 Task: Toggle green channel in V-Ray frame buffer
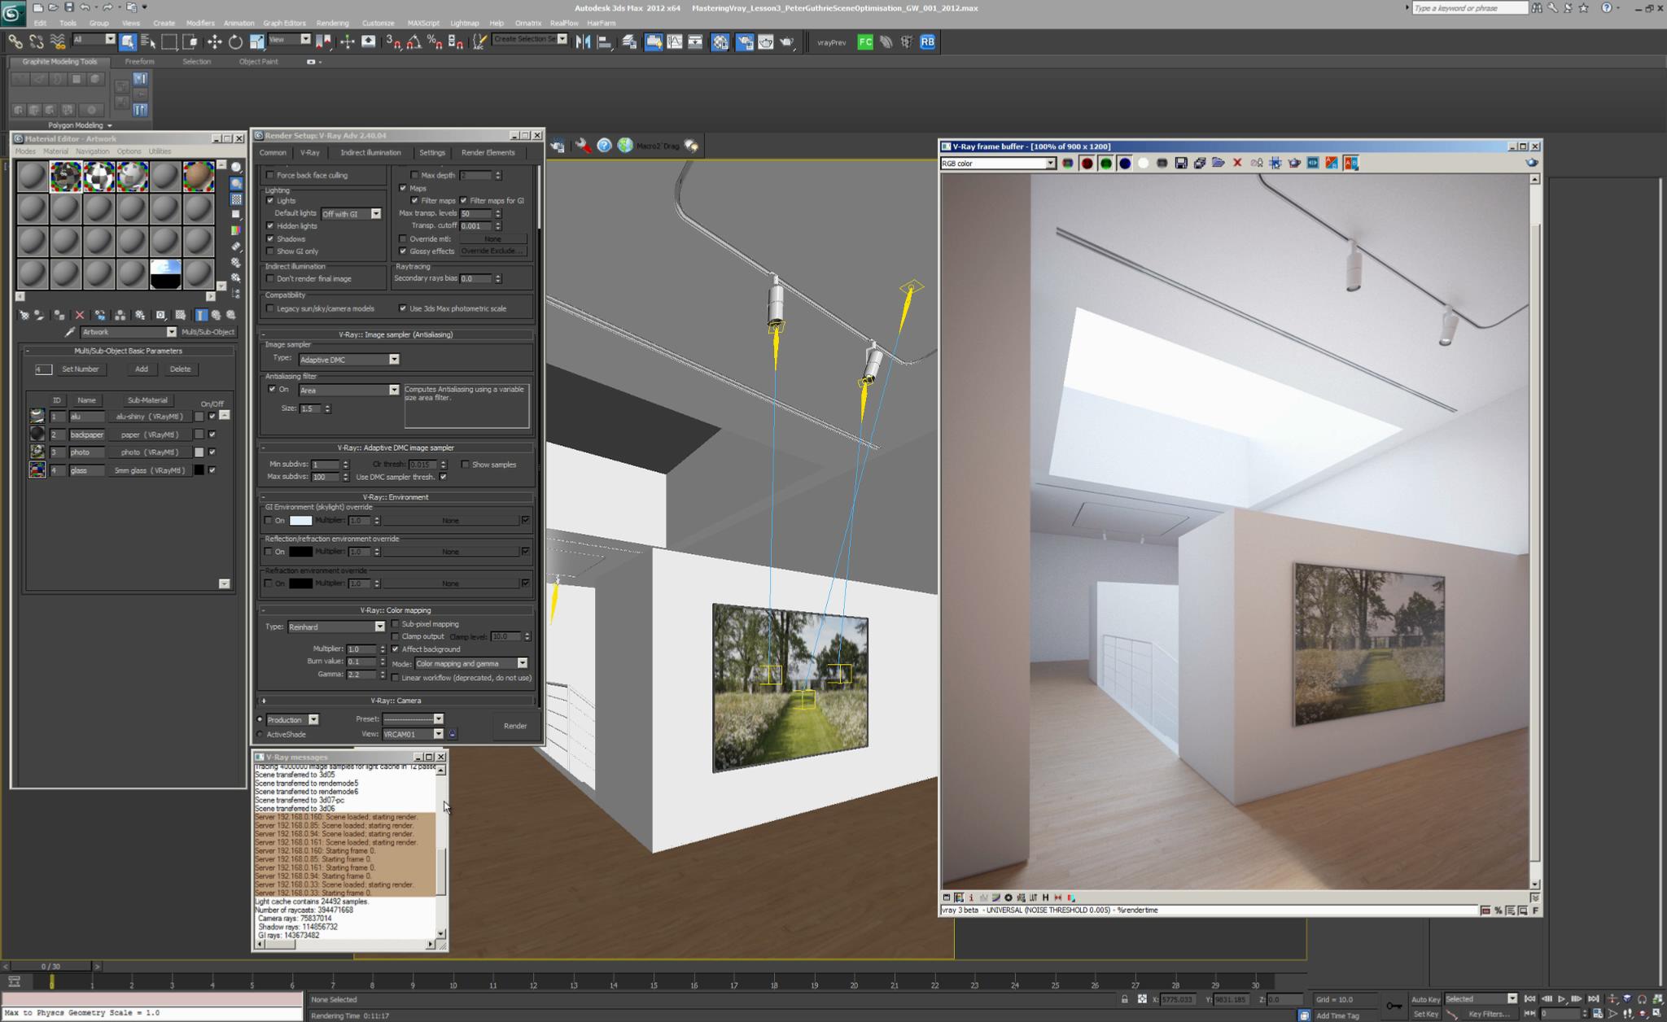1105,164
